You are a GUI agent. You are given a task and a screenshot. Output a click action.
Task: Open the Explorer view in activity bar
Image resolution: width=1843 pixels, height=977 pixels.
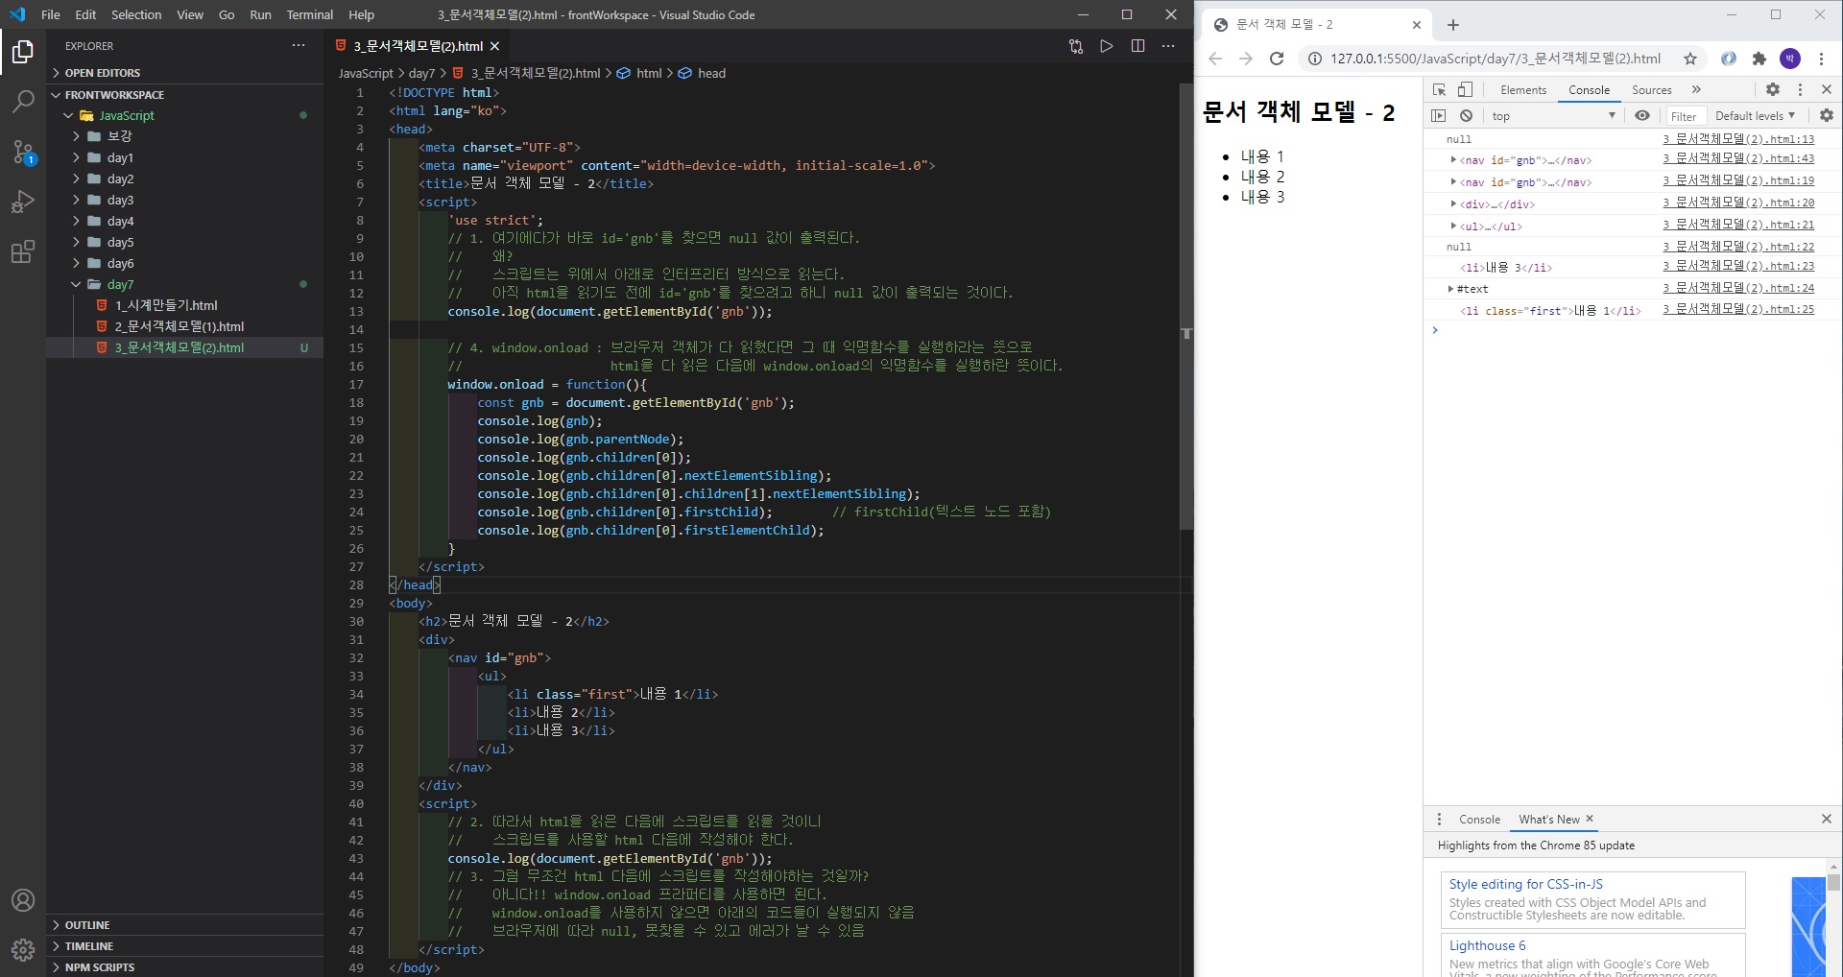(23, 52)
